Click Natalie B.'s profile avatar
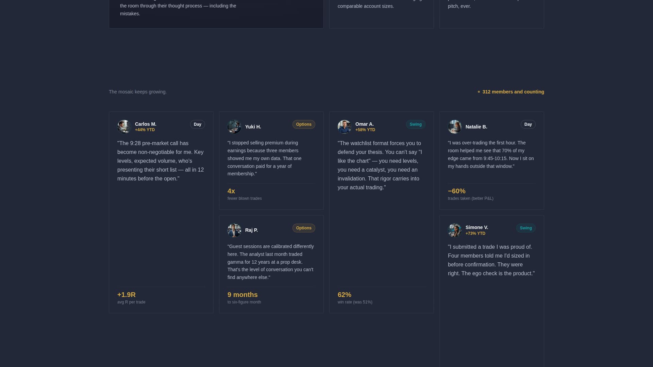 (455, 126)
